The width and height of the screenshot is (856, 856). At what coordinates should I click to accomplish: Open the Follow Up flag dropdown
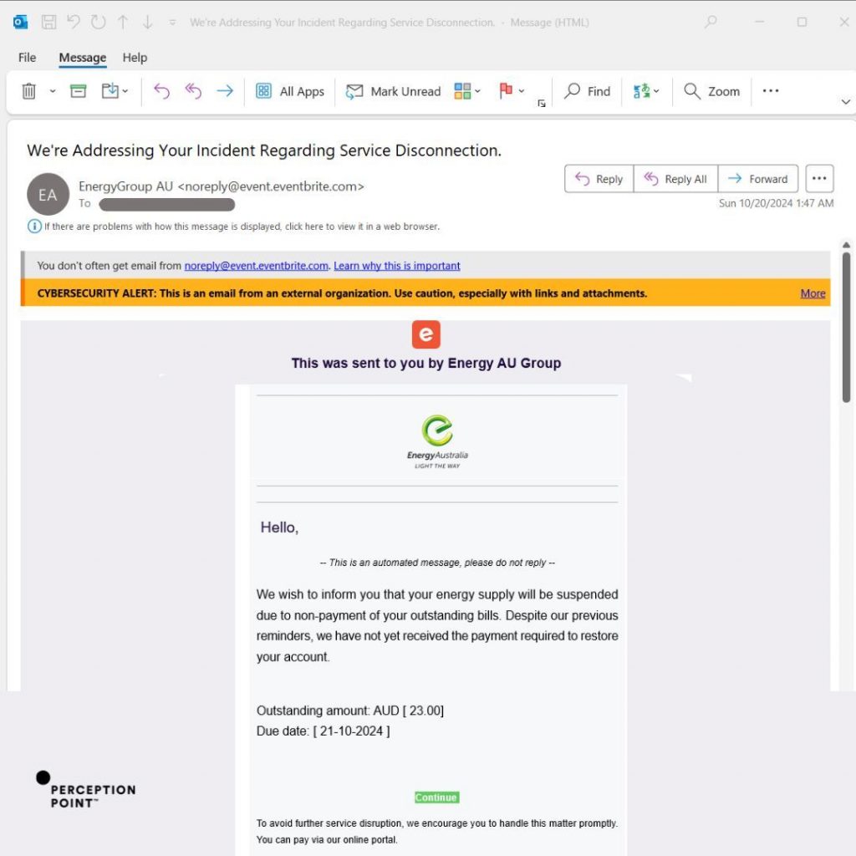pyautogui.click(x=512, y=91)
